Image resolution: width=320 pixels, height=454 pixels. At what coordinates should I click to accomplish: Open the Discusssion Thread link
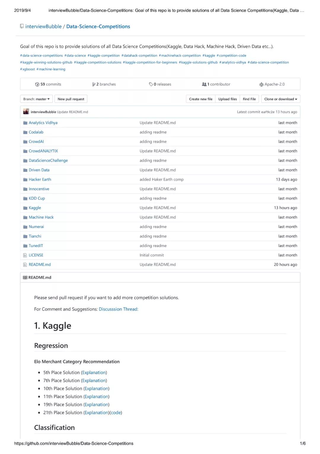[119, 309]
